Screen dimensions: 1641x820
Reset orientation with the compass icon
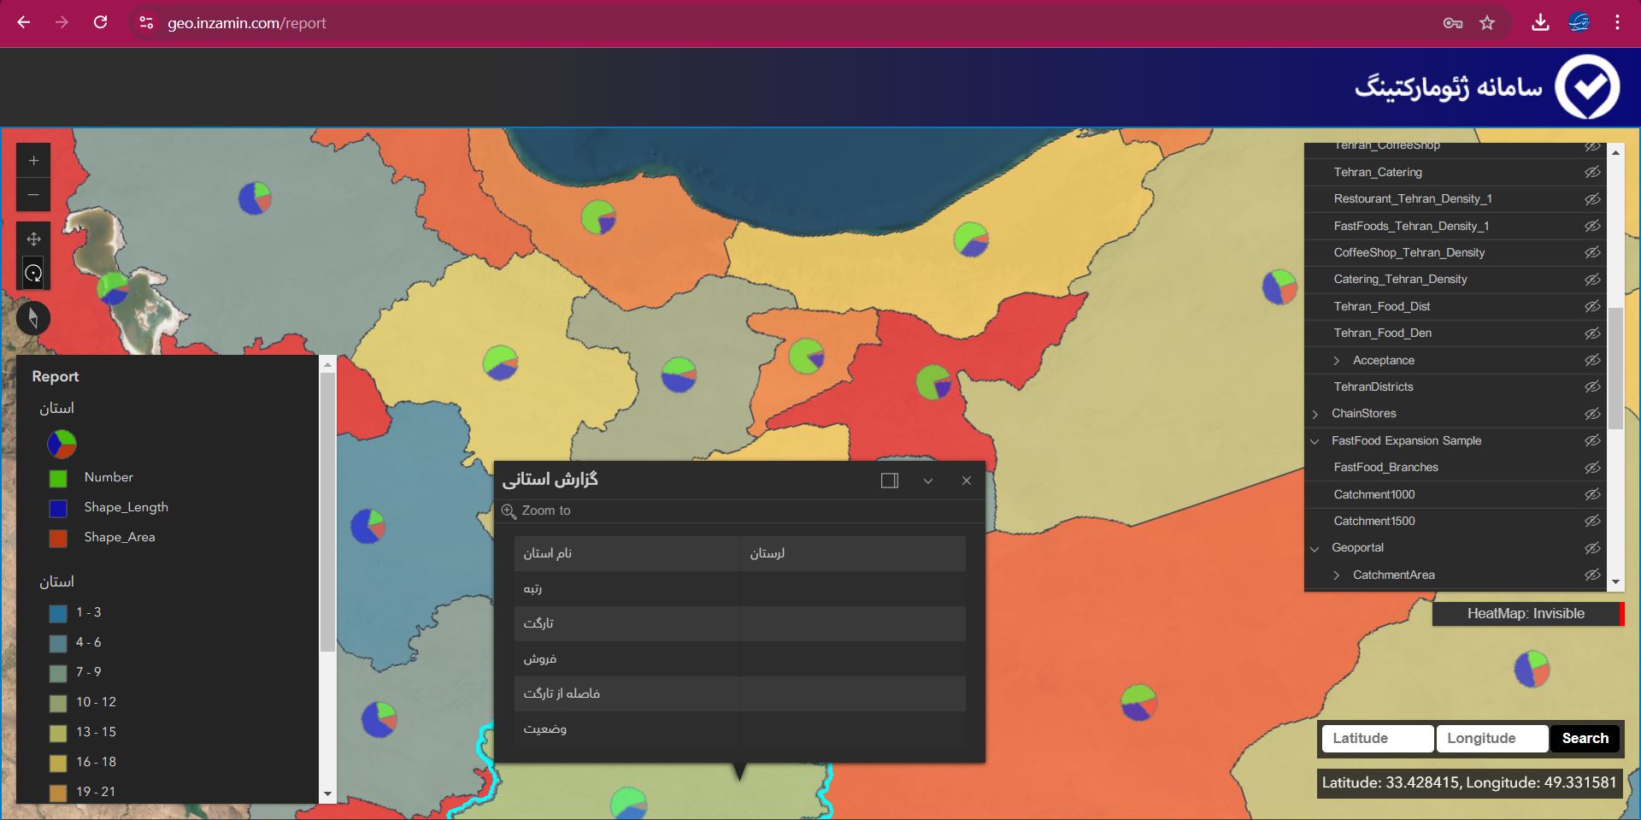[x=33, y=318]
